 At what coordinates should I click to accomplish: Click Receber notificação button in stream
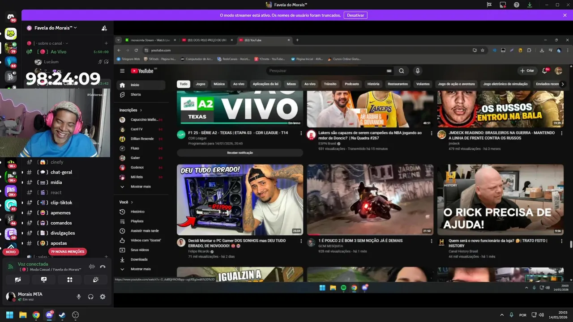pos(240,153)
